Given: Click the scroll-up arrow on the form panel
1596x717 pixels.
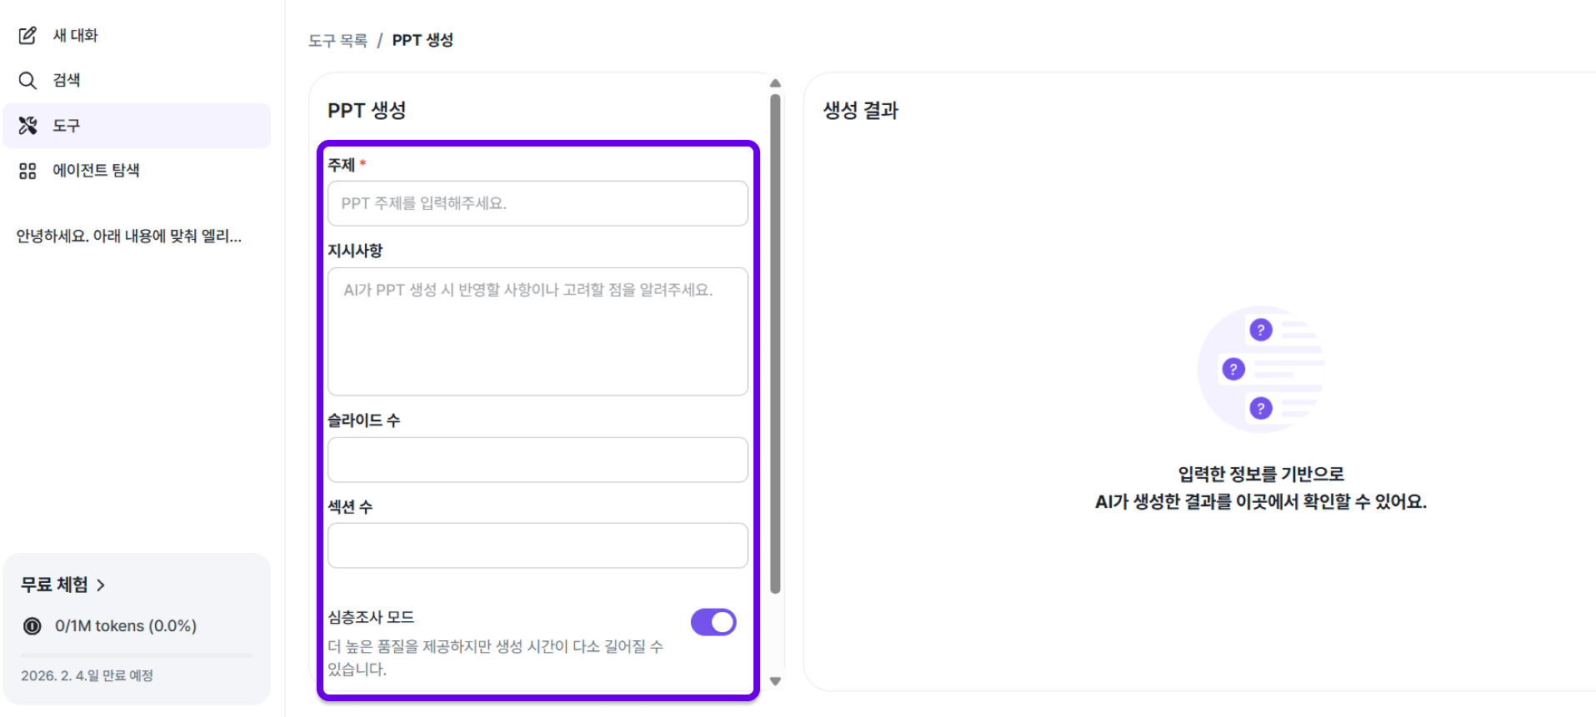Looking at the screenshot, I should pos(775,82).
